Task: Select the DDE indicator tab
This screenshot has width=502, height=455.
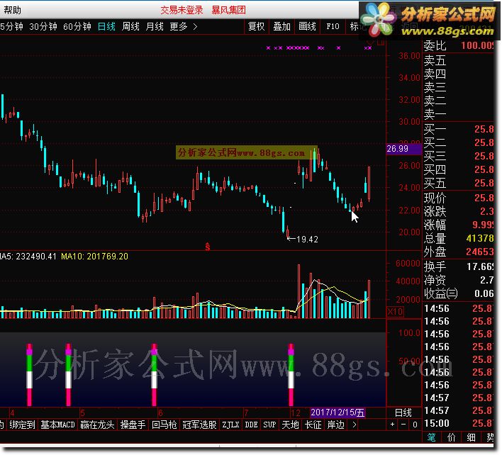Action: (x=251, y=425)
